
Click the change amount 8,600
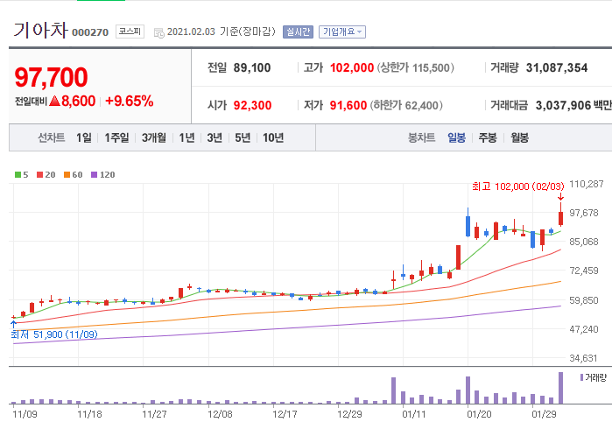pyautogui.click(x=78, y=101)
